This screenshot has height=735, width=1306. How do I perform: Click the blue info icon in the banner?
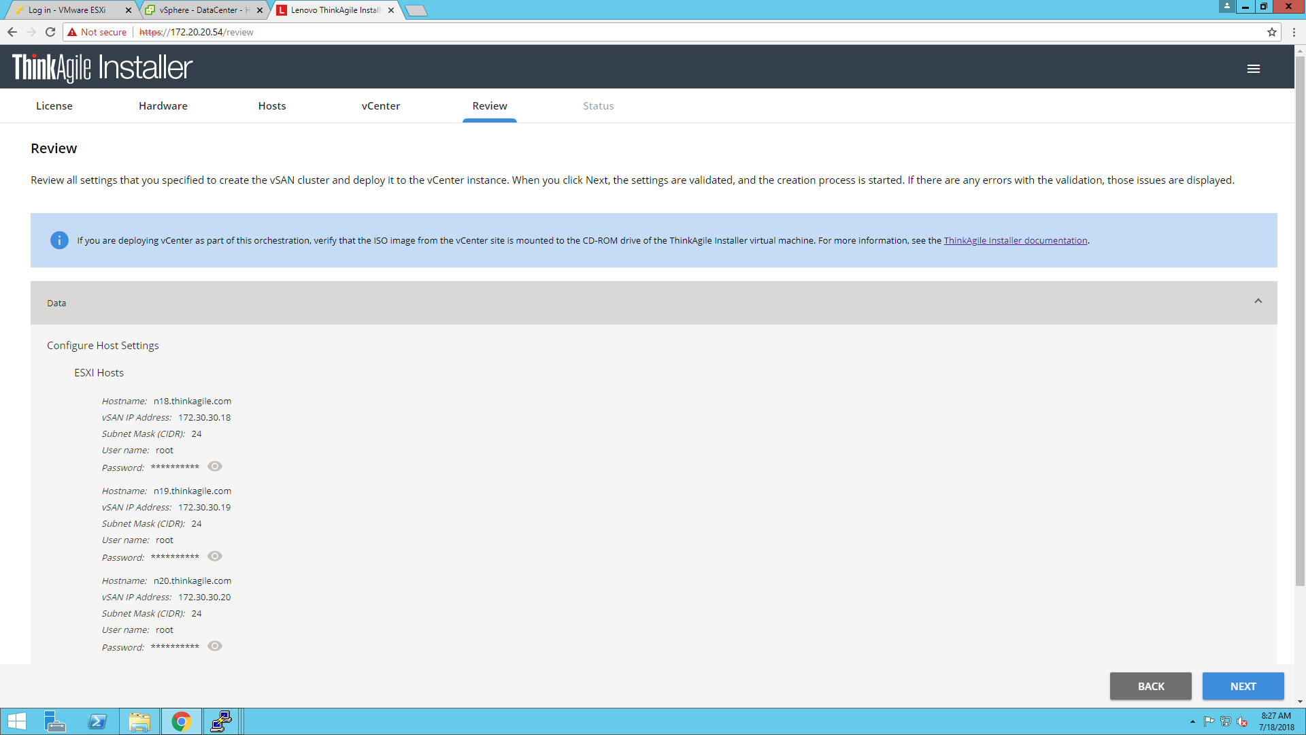(x=59, y=240)
